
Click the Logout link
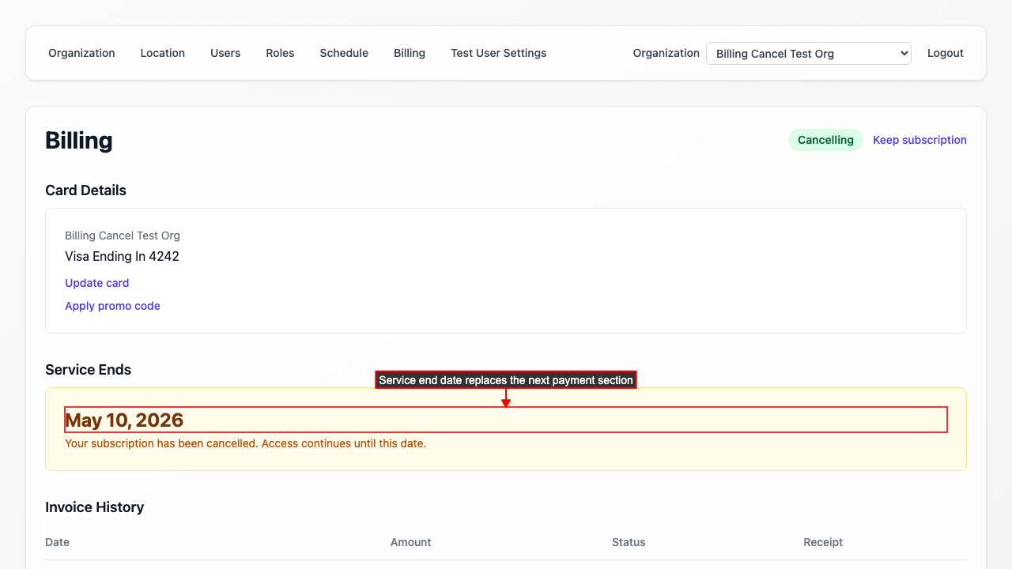[945, 53]
